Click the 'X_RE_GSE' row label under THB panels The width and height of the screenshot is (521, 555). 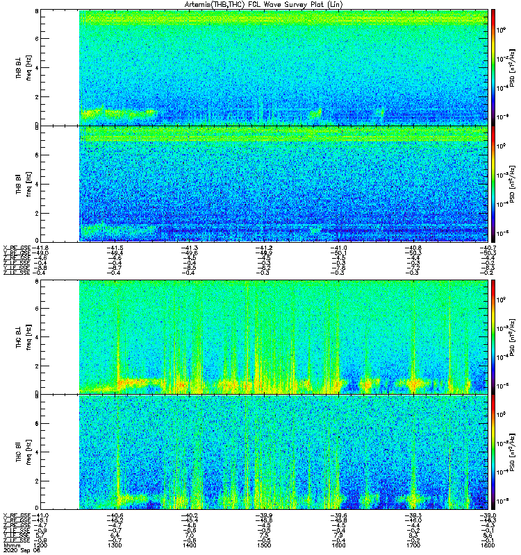17,248
